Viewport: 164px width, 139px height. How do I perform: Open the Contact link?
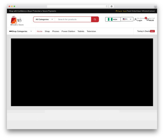[x=152, y=11]
